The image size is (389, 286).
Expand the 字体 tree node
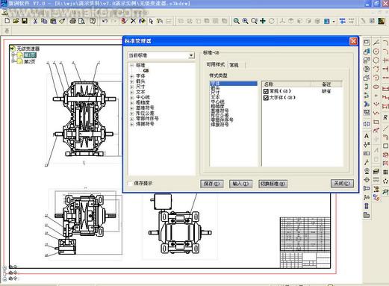coord(131,76)
